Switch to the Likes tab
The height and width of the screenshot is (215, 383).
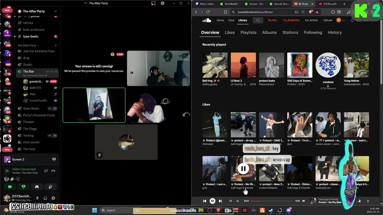(x=230, y=32)
